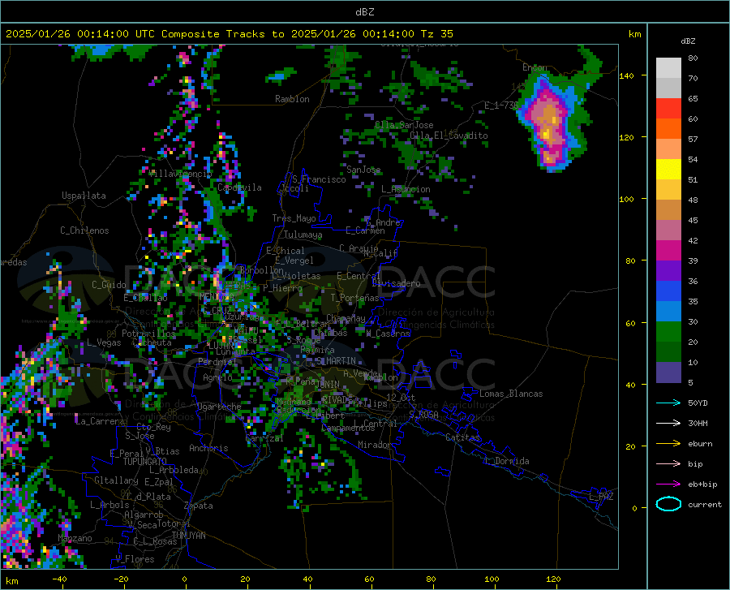The image size is (730, 590).
Task: Click the 'V_Flores' label at map bottom
Action: [x=135, y=559]
